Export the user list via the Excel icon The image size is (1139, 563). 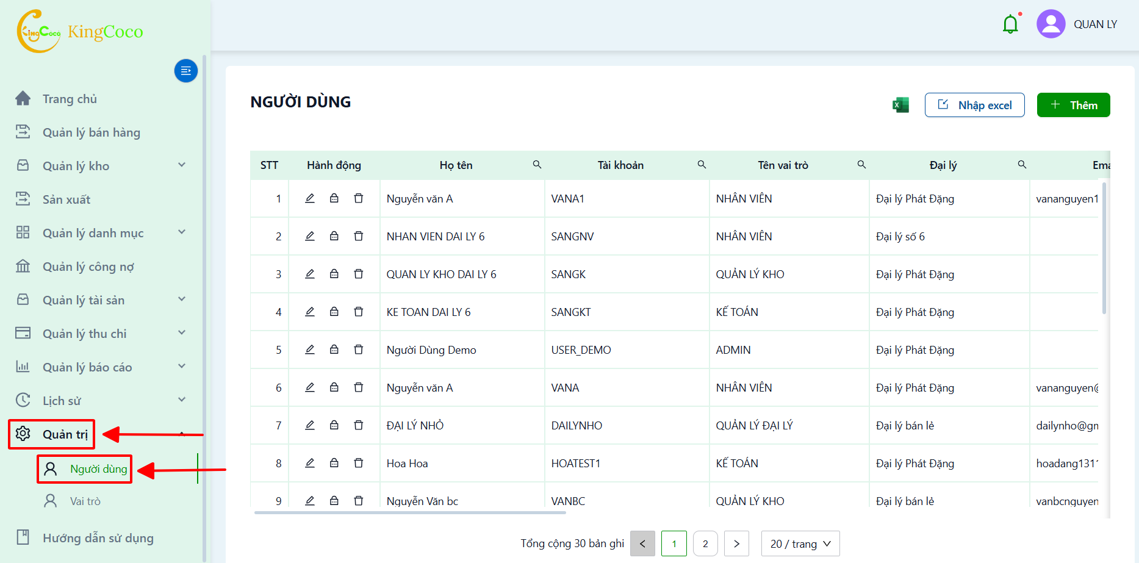[x=900, y=105]
